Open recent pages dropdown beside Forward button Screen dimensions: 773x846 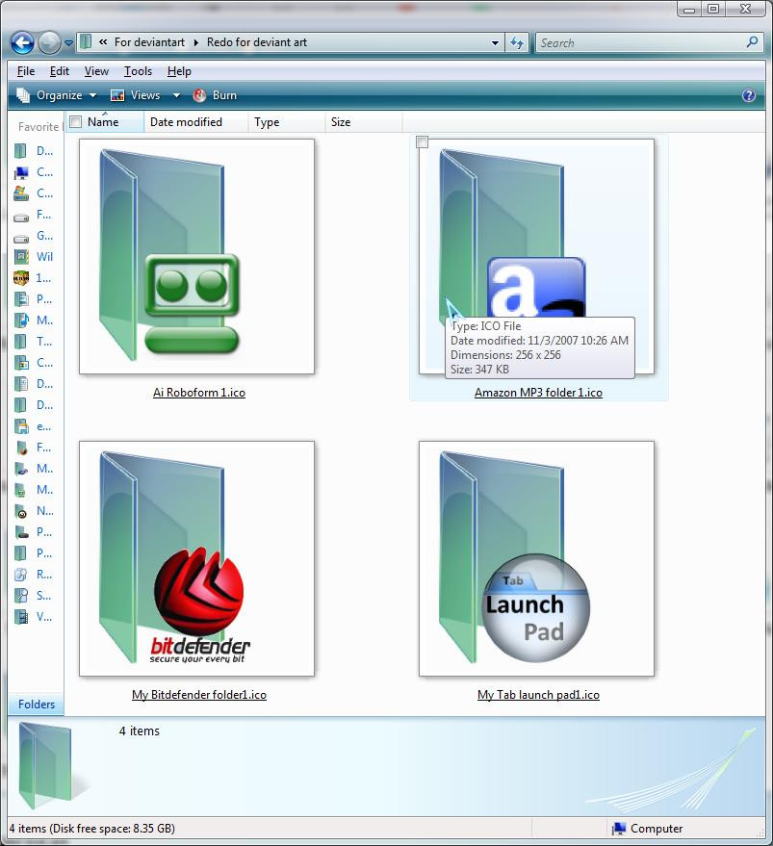(68, 42)
